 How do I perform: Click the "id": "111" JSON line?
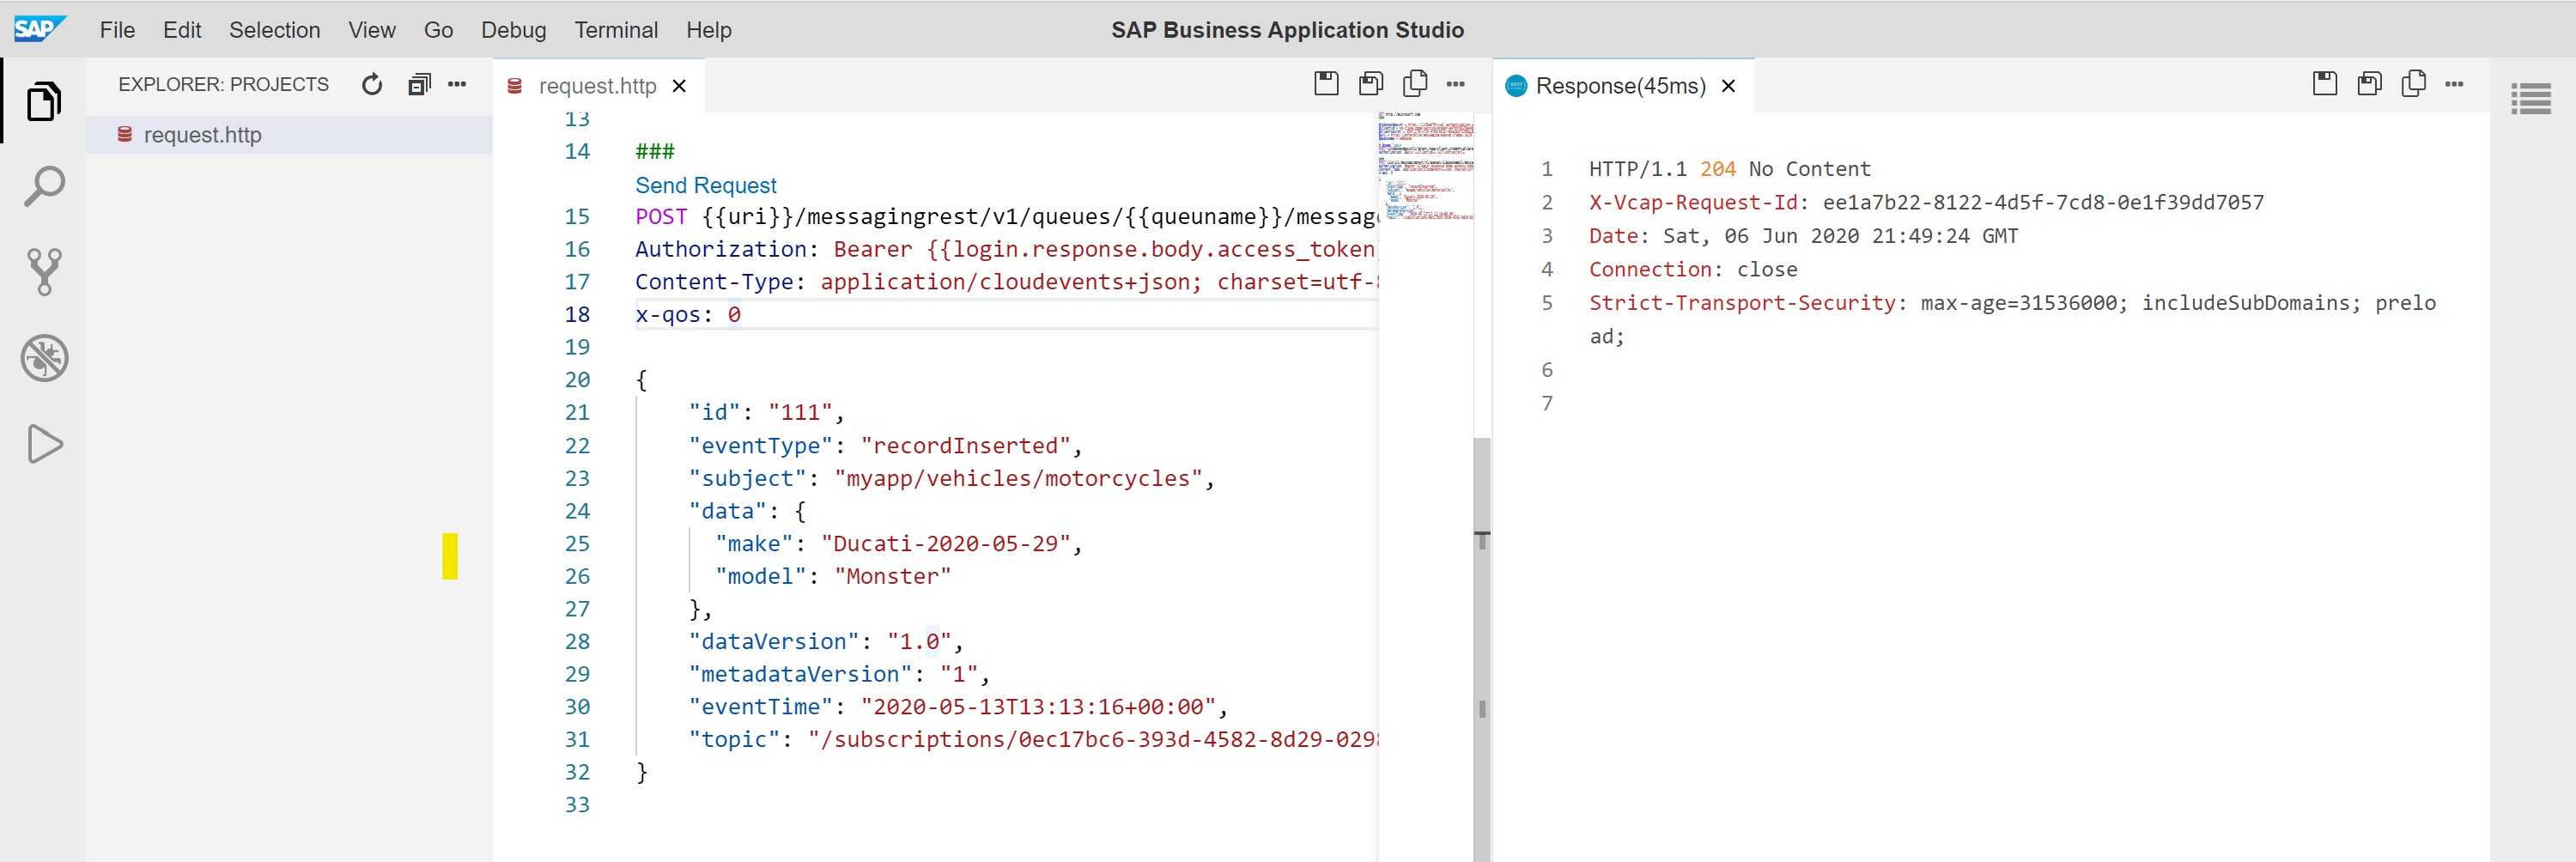[x=766, y=412]
